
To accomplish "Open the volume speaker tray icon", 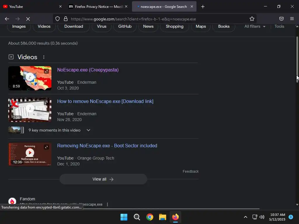I will [x=262, y=217].
